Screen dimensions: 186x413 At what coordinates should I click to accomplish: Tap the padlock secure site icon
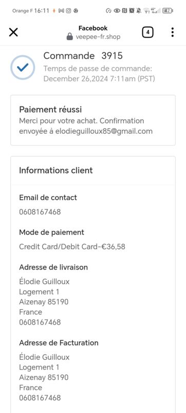point(69,37)
